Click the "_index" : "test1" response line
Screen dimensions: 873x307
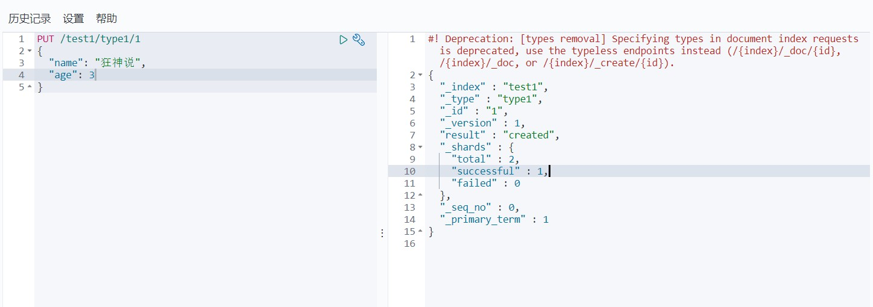(x=494, y=87)
